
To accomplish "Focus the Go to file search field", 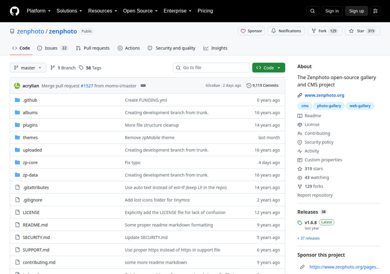I will coord(211,68).
